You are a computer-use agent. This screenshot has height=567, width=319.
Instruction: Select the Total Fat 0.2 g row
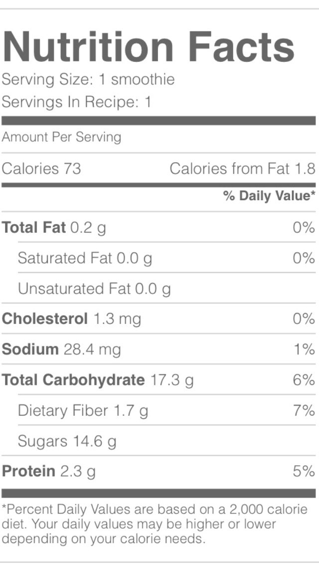(x=159, y=228)
